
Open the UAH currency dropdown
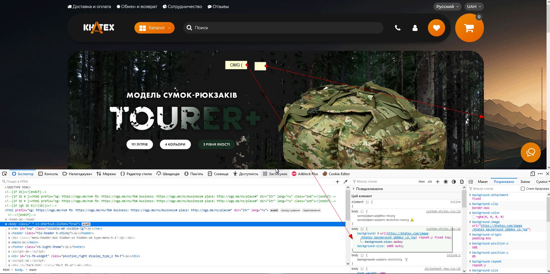474,7
